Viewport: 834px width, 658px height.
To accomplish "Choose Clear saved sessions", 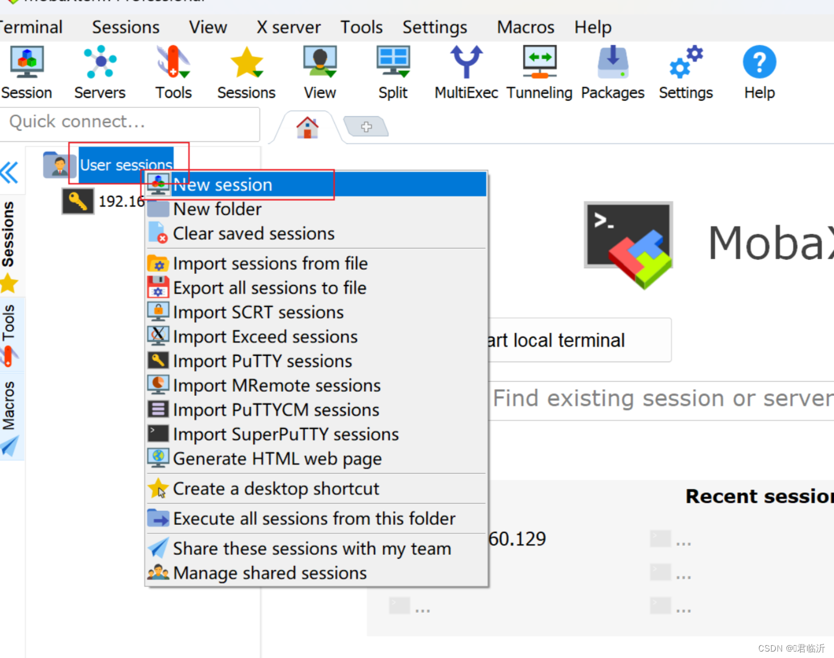I will point(316,233).
